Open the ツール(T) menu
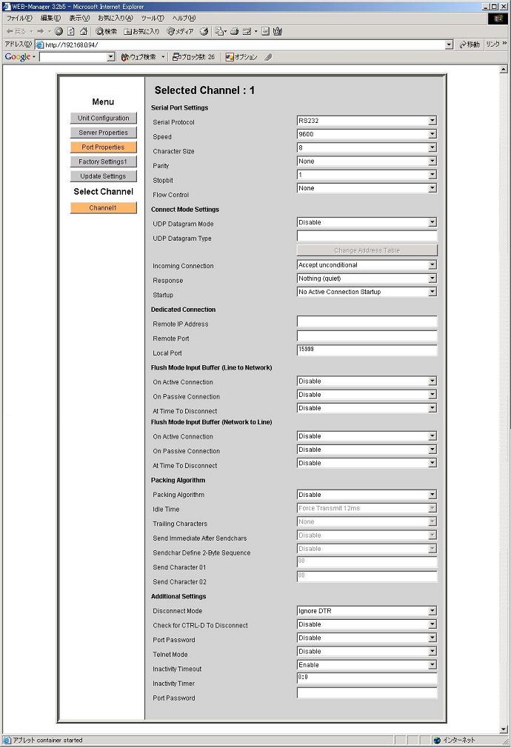Screen dimensions: 511x748 click(153, 18)
